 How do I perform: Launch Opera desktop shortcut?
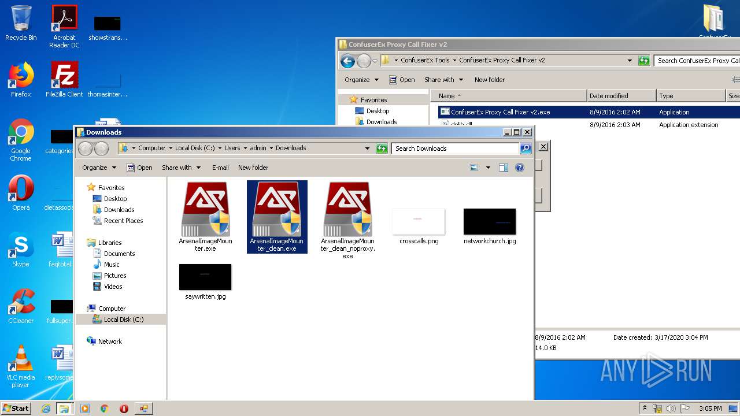(x=21, y=193)
